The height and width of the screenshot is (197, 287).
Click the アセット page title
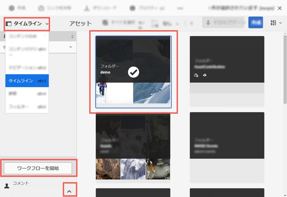click(80, 23)
